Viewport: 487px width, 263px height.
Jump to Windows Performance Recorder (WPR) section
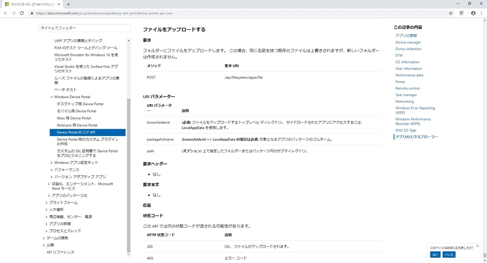pos(413,121)
